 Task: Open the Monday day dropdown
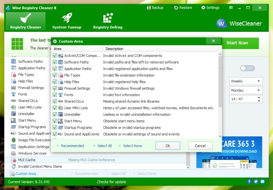coord(246,90)
